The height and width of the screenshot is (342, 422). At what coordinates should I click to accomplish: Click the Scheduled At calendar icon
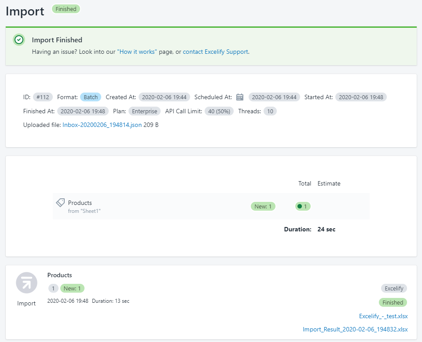click(x=240, y=97)
